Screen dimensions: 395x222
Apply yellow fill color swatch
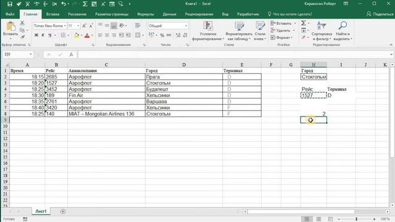click(x=77, y=35)
